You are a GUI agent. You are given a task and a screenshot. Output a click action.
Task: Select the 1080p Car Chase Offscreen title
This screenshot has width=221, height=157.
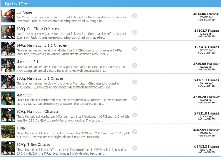37,29
